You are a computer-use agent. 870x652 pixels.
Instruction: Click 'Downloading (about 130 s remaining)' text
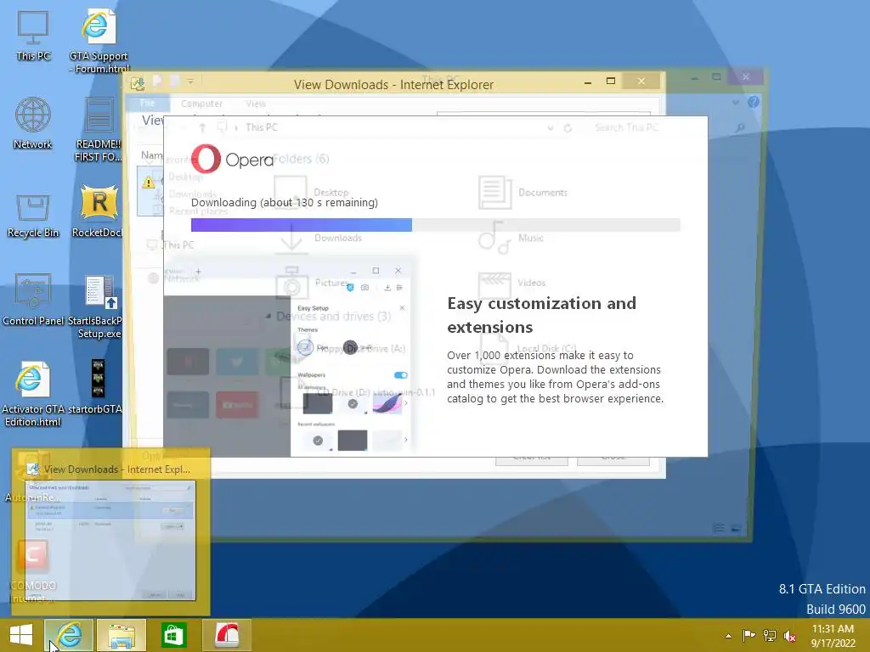pyautogui.click(x=284, y=202)
